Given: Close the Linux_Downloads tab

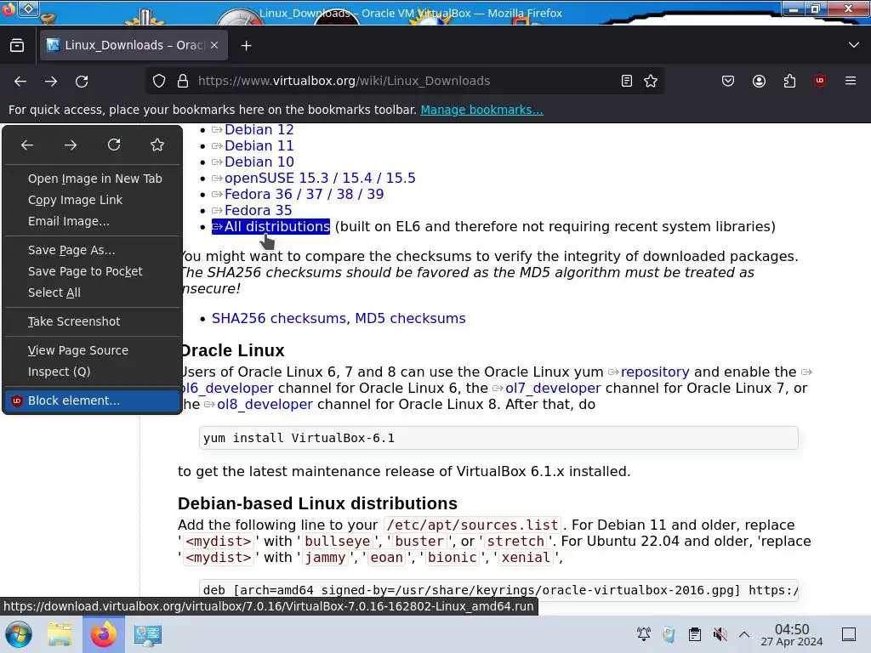Looking at the screenshot, I should (214, 46).
